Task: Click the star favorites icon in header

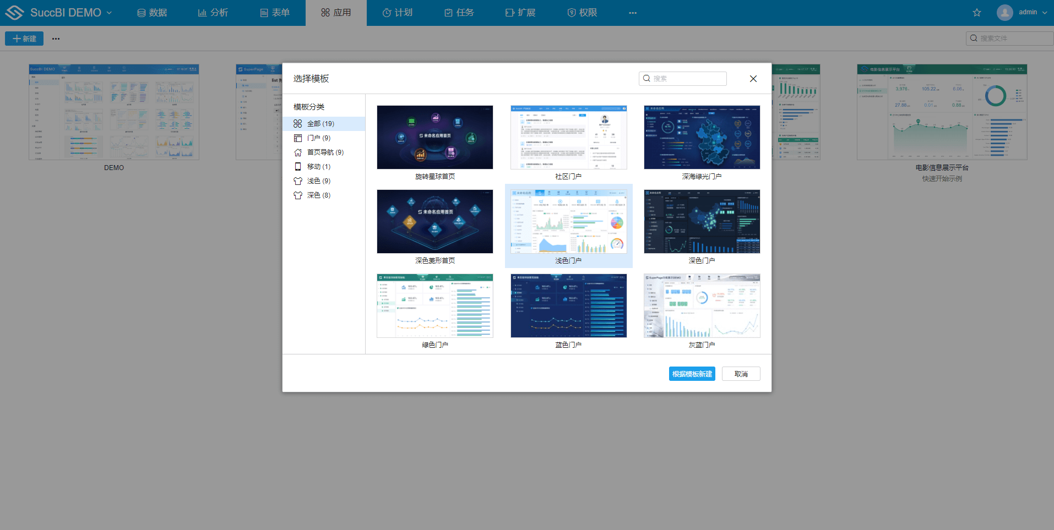Action: tap(977, 13)
